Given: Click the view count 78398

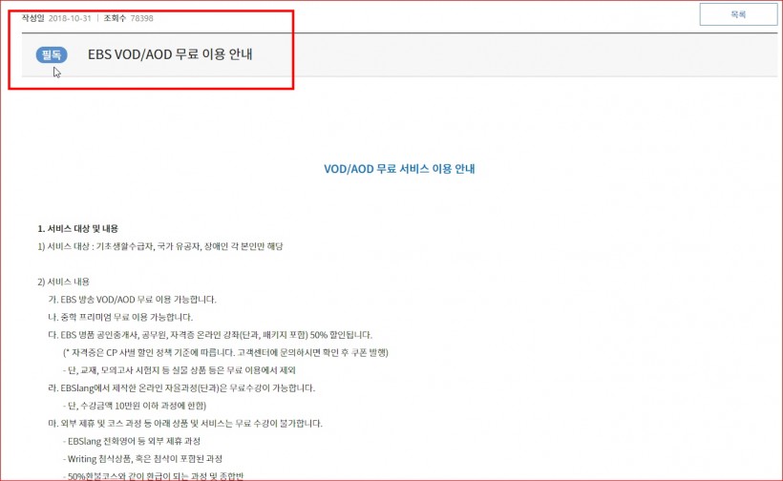Looking at the screenshot, I should tap(142, 18).
